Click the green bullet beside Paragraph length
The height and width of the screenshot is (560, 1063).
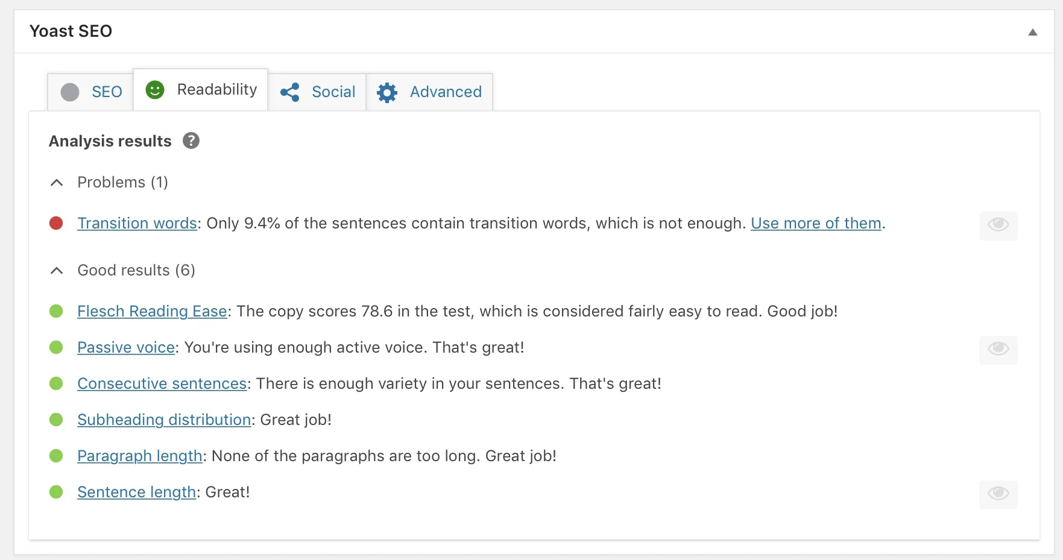(x=56, y=456)
